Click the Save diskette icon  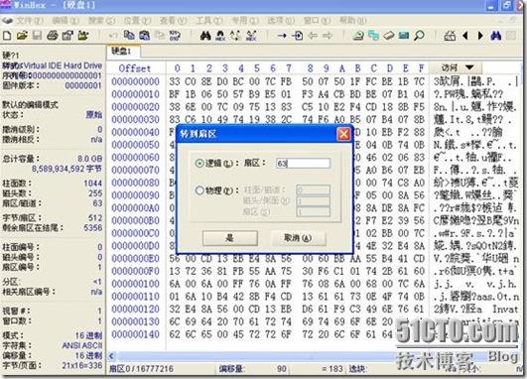click(x=37, y=36)
